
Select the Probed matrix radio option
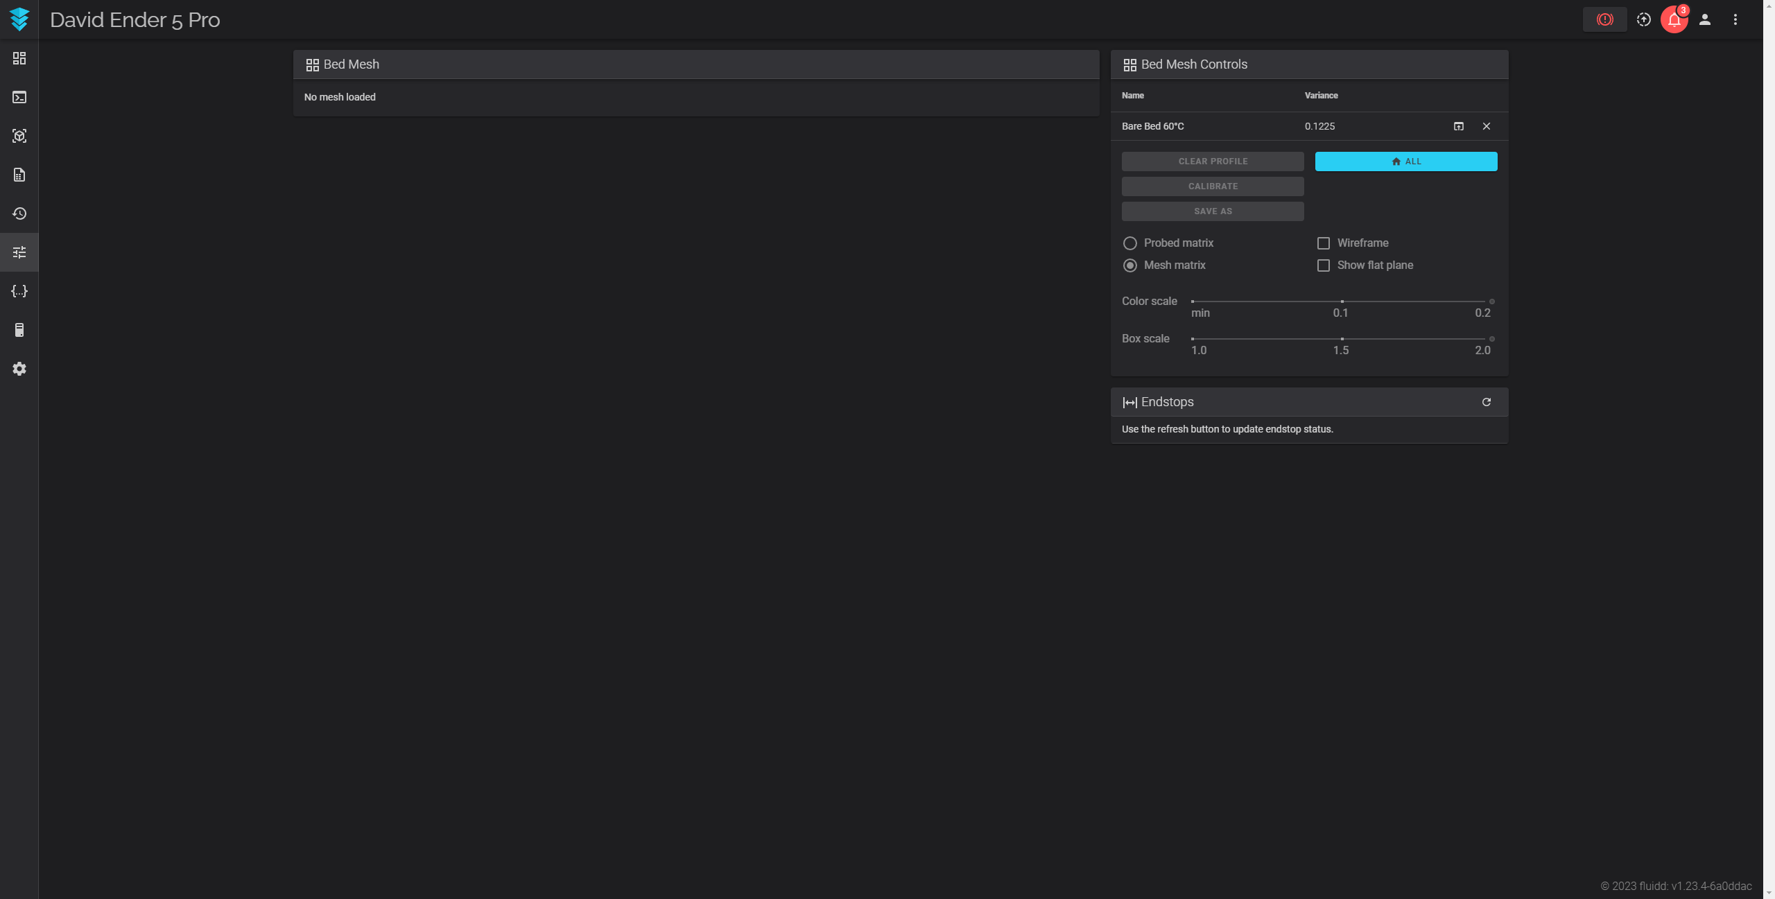[x=1129, y=243]
